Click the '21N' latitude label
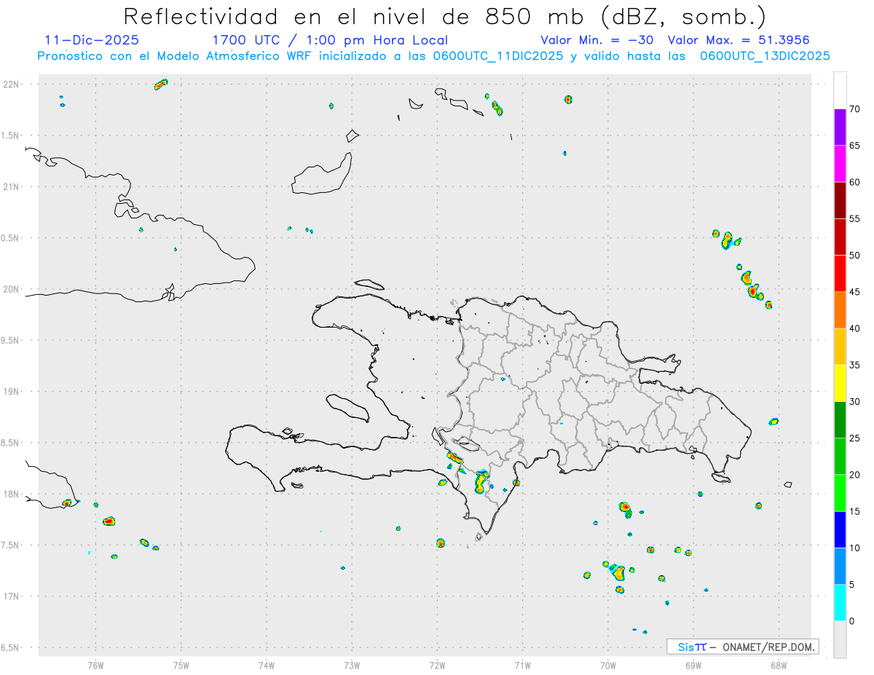The height and width of the screenshot is (675, 874). (12, 187)
